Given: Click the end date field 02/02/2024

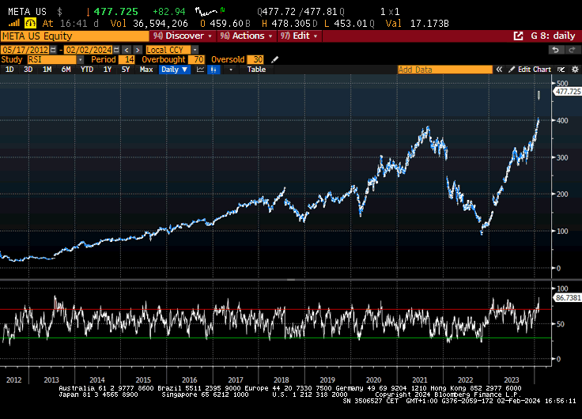Looking at the screenshot, I should coord(89,50).
